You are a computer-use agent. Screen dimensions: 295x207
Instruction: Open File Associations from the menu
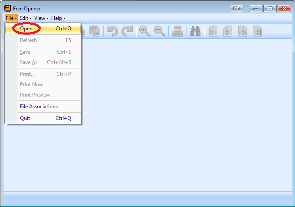(x=43, y=107)
